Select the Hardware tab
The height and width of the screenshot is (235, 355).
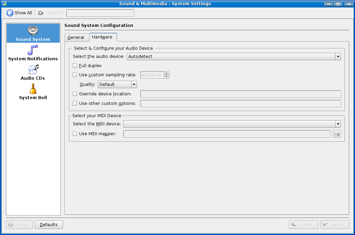click(x=102, y=37)
